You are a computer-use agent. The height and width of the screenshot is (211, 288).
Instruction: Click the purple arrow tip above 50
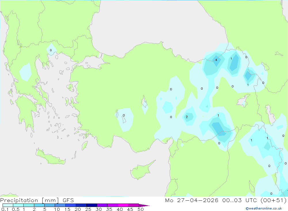coord(144,206)
